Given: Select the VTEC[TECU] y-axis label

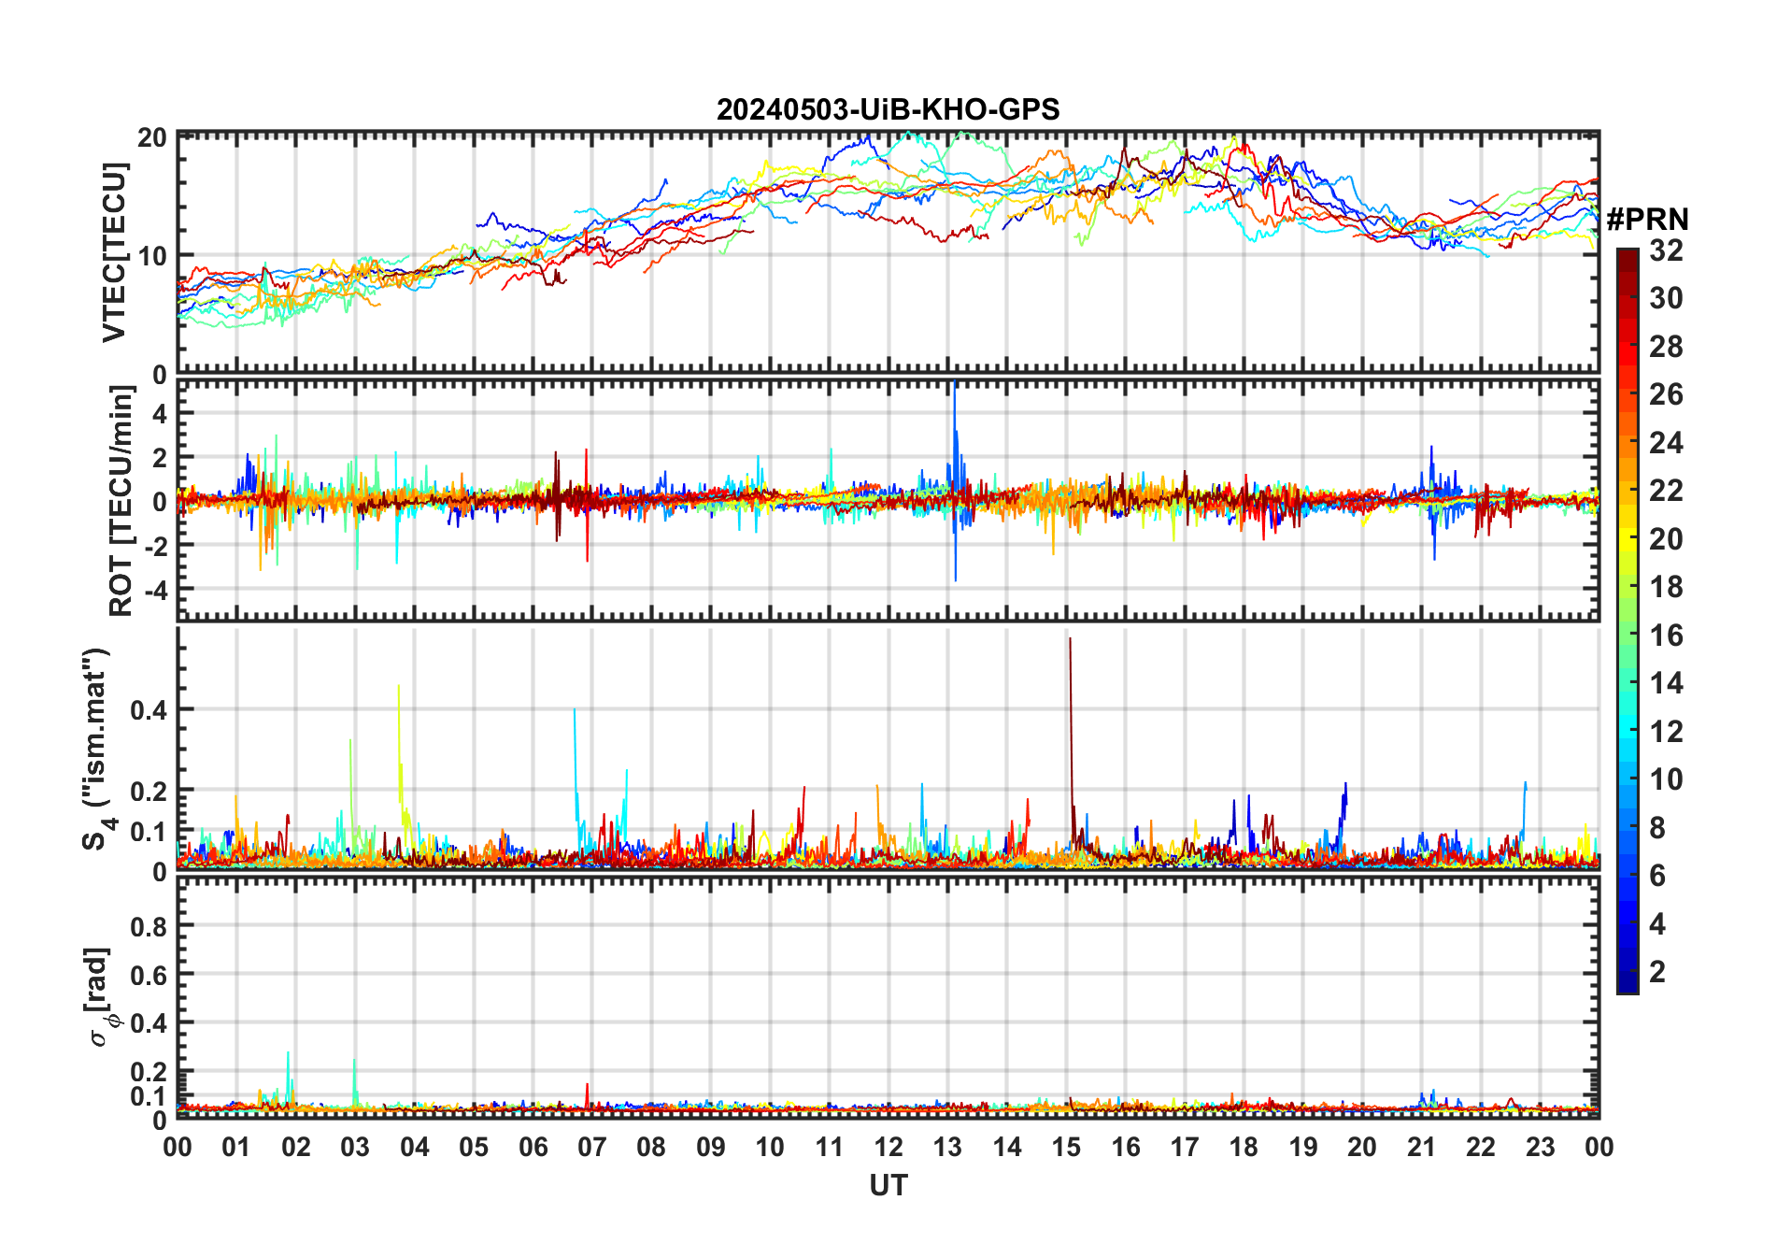Looking at the screenshot, I should pos(115,252).
